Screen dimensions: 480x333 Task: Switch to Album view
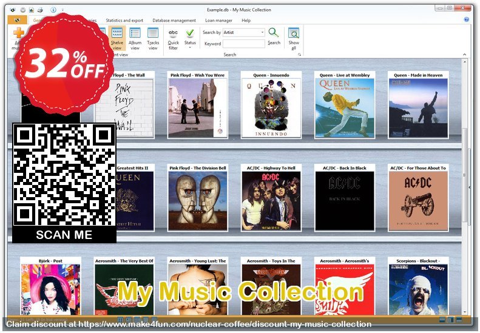tap(135, 39)
